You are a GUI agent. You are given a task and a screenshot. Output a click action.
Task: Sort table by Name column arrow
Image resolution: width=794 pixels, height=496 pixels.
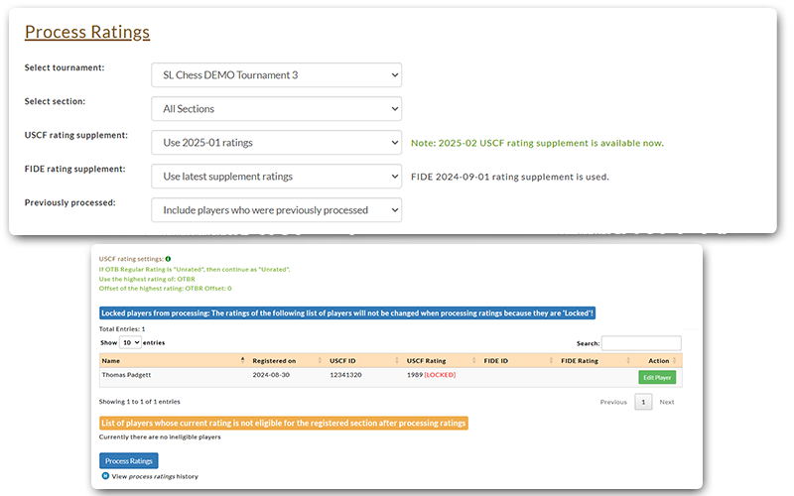pyautogui.click(x=242, y=360)
